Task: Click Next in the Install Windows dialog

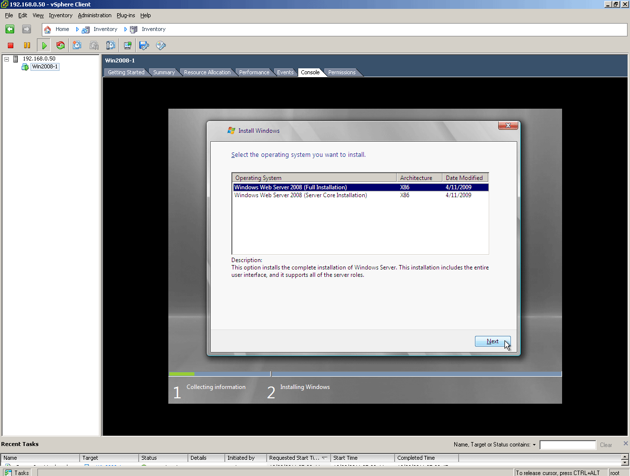Action: tap(493, 341)
